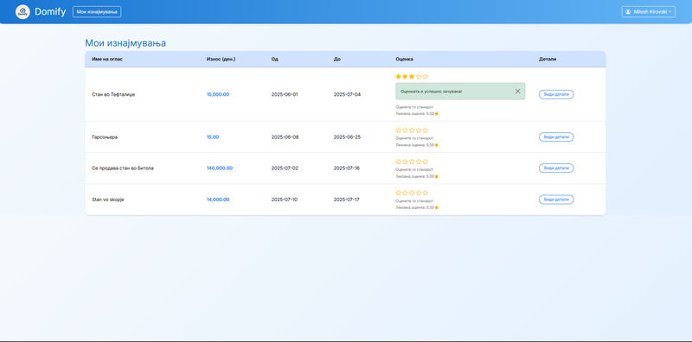
Task: Click the 'Име на оглас' column header
Action: point(107,59)
